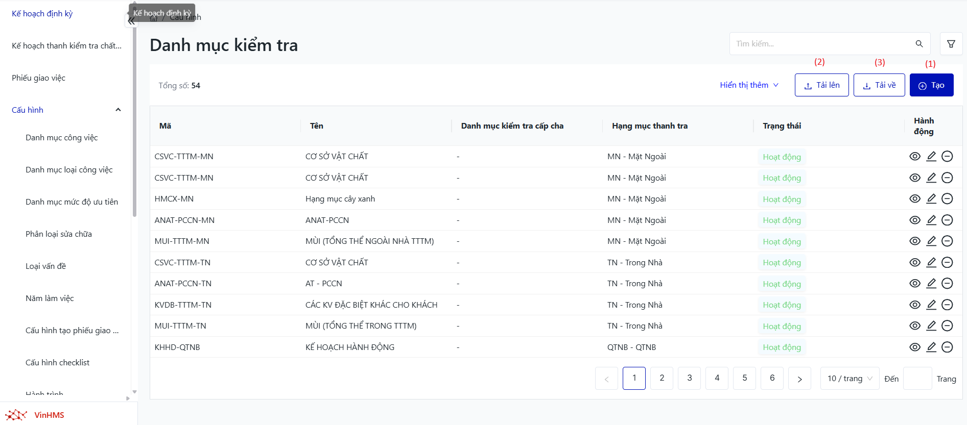Click the VinHMS logo icon

pyautogui.click(x=16, y=415)
